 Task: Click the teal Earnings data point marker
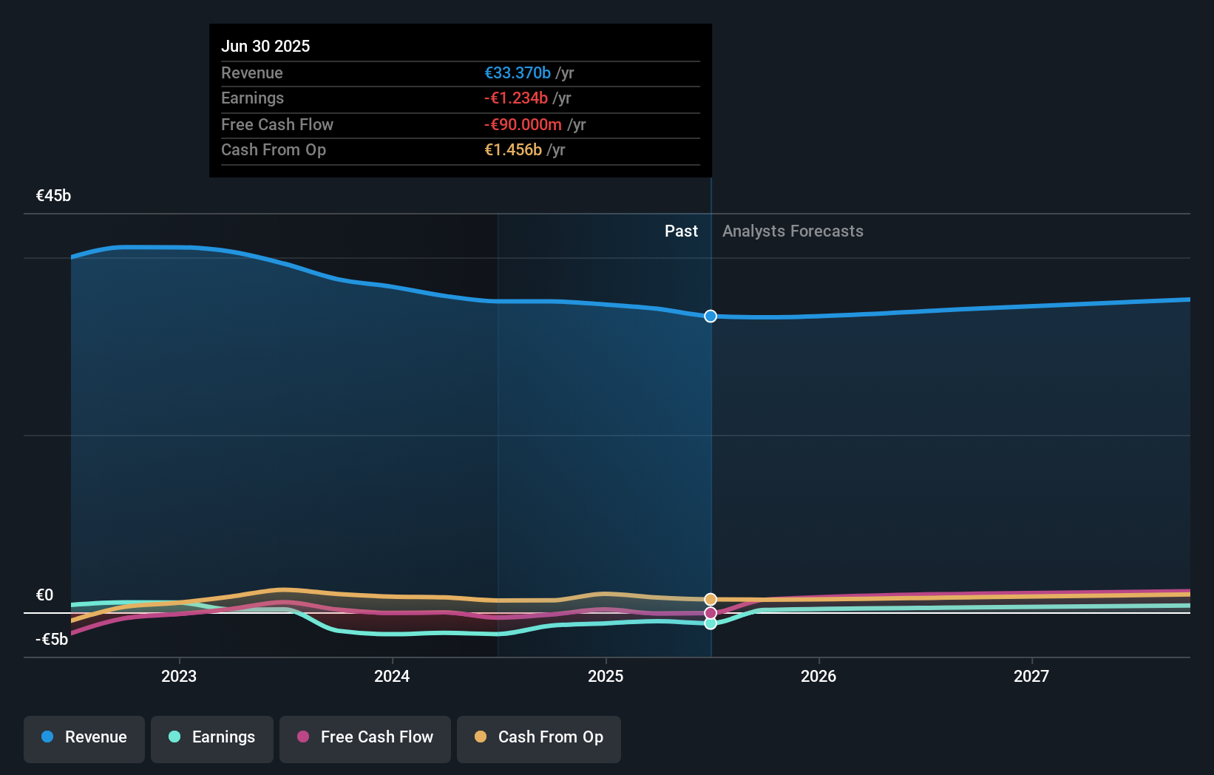(711, 623)
